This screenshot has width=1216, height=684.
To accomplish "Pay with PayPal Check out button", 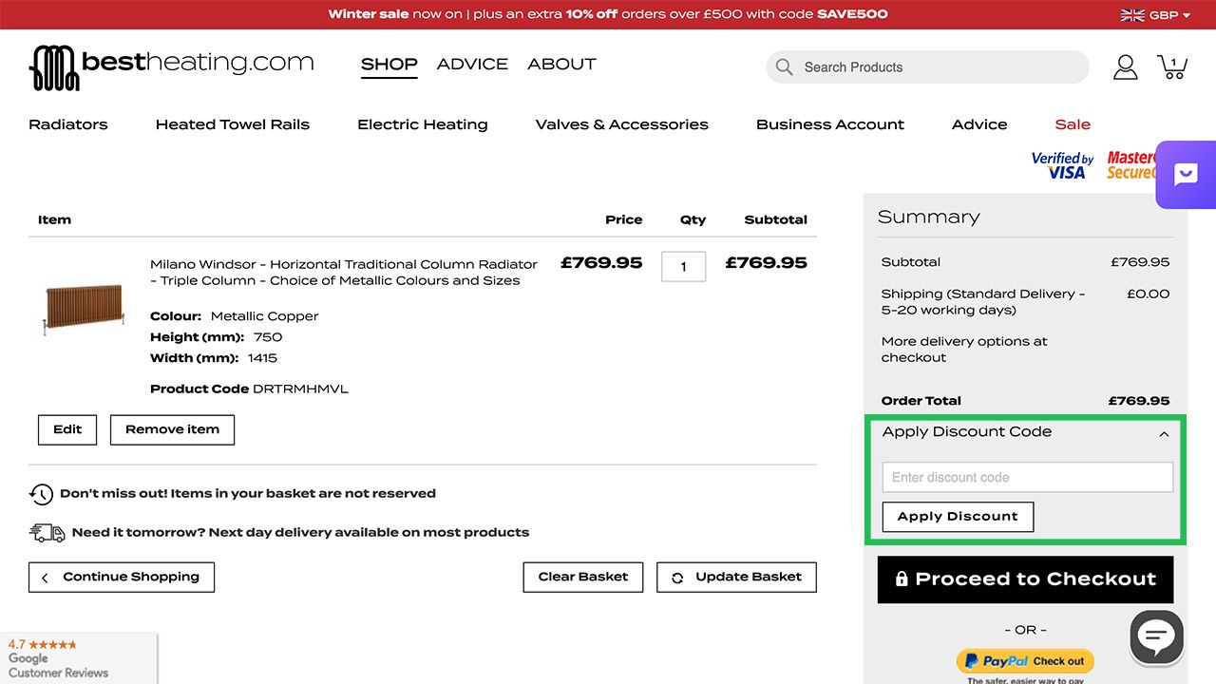I will (1025, 661).
